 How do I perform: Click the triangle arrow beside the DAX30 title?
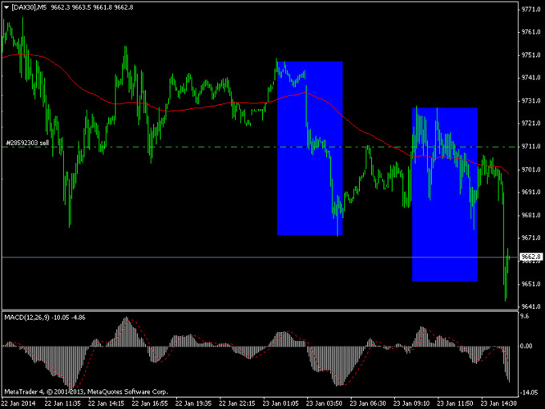pyautogui.click(x=6, y=7)
